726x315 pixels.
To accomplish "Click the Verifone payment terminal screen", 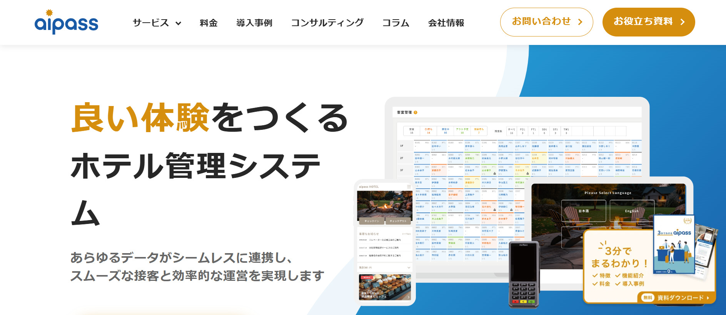I will pyautogui.click(x=523, y=263).
